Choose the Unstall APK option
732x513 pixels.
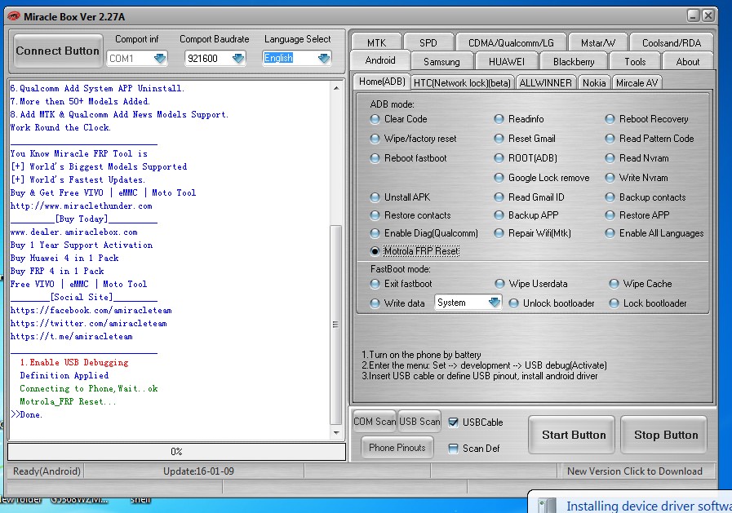(x=375, y=197)
